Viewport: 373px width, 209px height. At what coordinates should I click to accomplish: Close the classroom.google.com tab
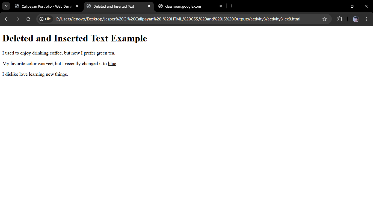(221, 6)
